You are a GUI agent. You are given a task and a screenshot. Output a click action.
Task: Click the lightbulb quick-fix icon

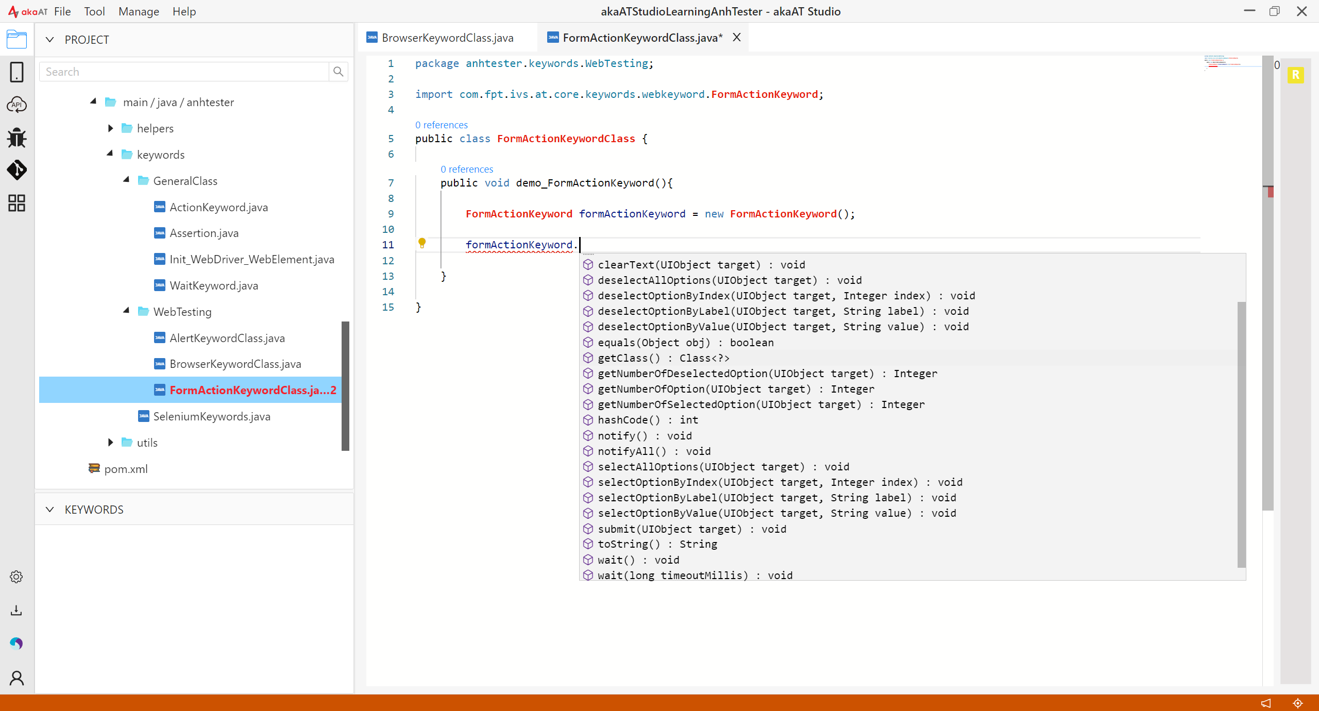422,243
